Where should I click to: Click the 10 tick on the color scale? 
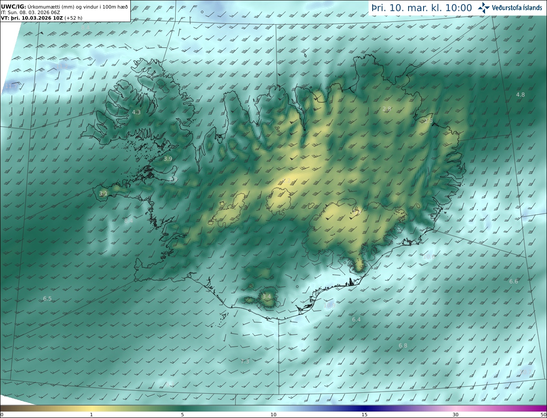pos(273,415)
